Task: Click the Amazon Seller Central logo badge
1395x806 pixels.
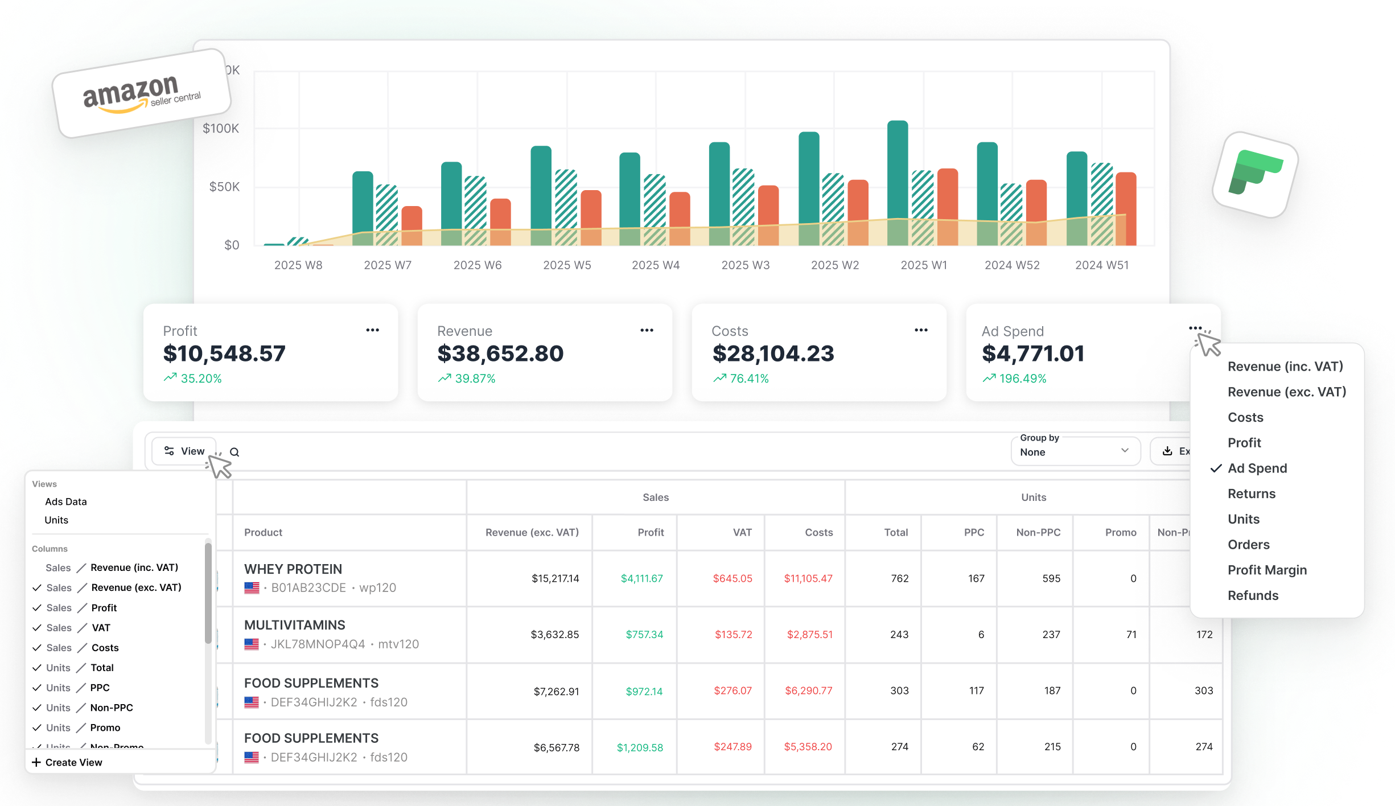Action: [x=142, y=93]
